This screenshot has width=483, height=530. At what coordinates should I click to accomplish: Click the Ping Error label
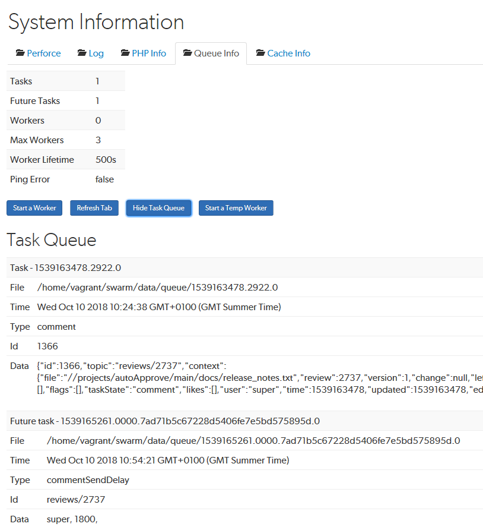[30, 179]
